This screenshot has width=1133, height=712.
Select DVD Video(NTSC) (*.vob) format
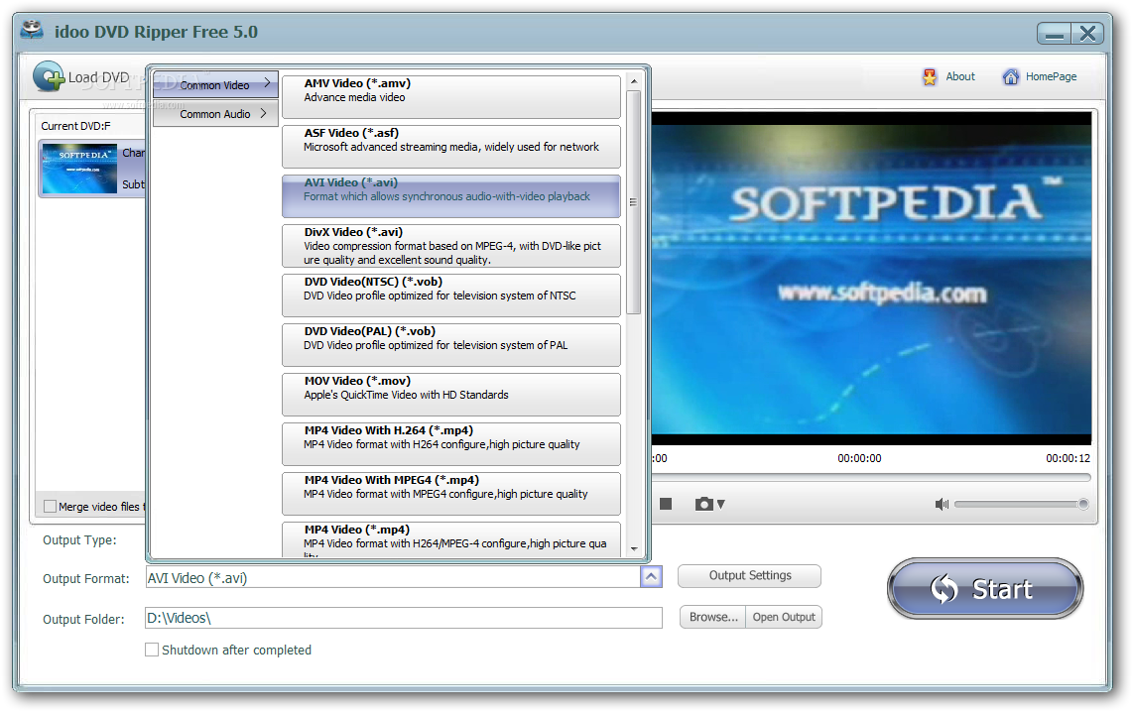pyautogui.click(x=450, y=296)
